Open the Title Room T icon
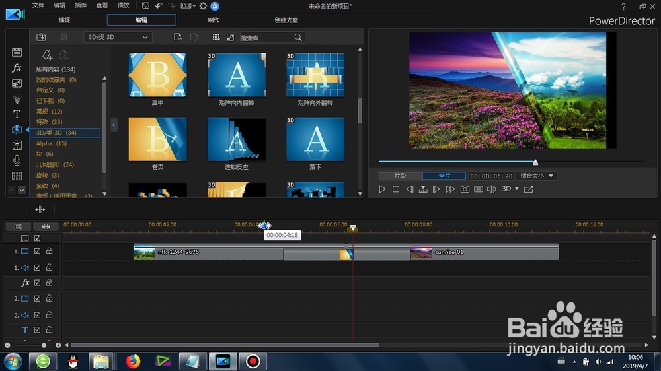This screenshot has height=371, width=661. tap(17, 114)
